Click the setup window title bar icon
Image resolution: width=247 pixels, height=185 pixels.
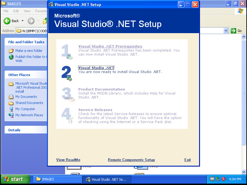[x=51, y=5]
